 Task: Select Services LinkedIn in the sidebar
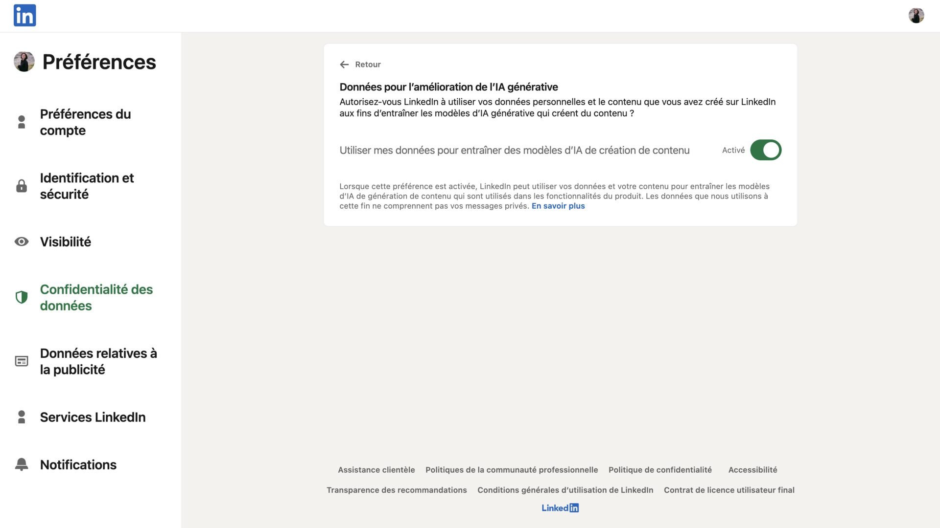[x=93, y=417]
